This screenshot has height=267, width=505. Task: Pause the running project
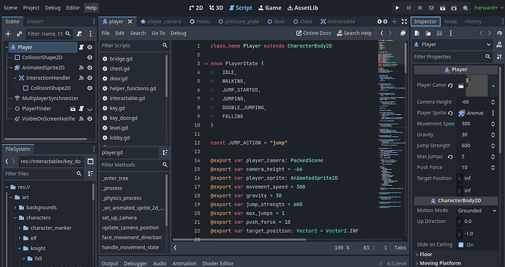408,8
